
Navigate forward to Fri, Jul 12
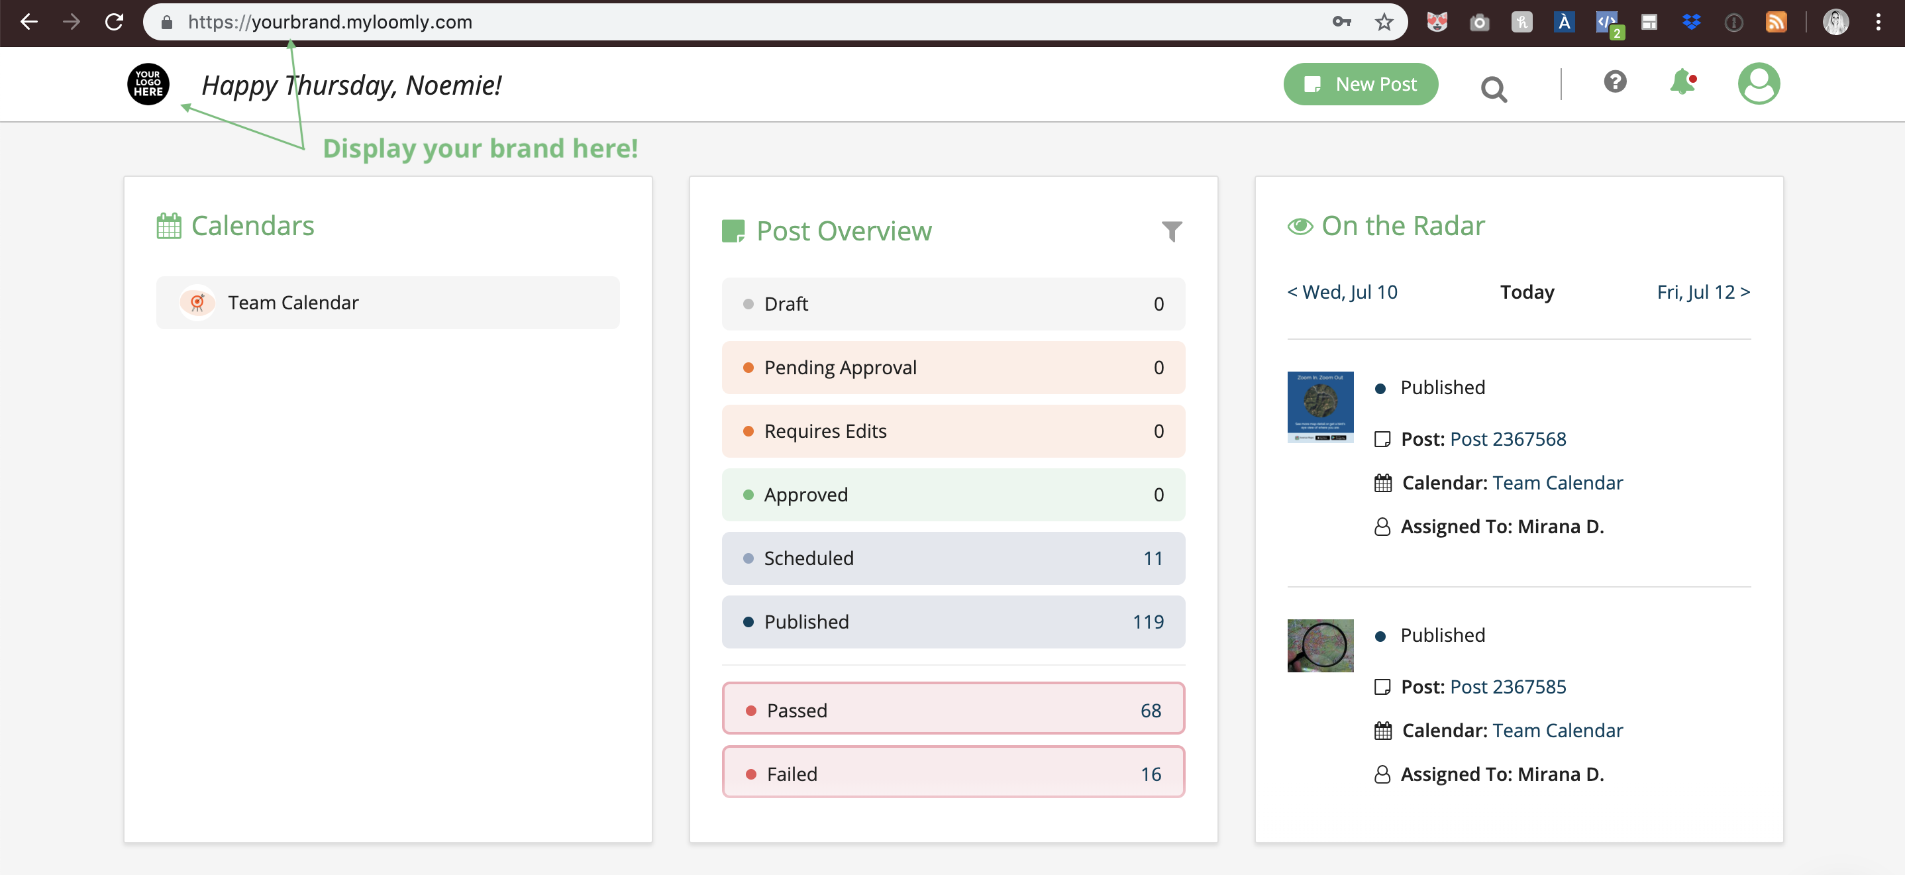(x=1703, y=291)
